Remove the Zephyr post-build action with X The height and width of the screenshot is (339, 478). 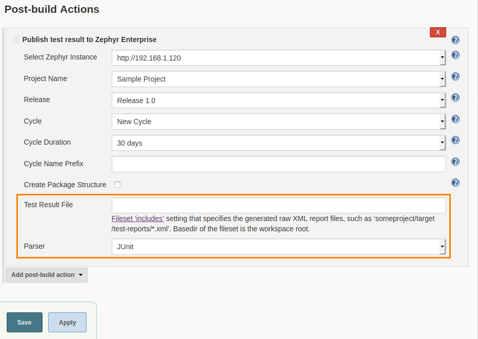438,32
